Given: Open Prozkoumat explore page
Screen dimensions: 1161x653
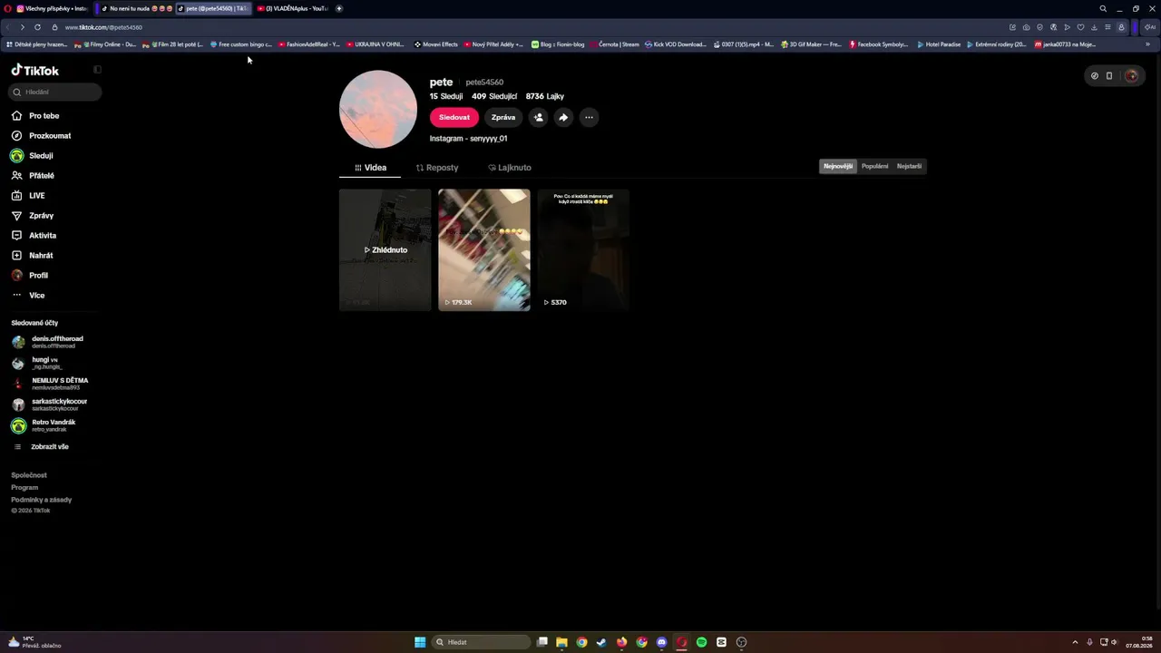Looking at the screenshot, I should coord(41,136).
